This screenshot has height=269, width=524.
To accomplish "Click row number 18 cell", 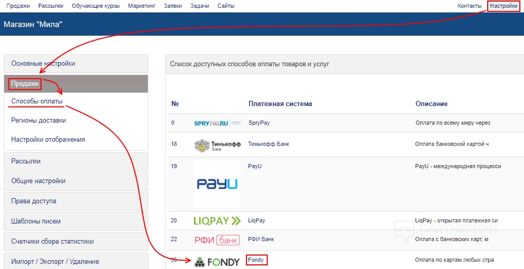I will pyautogui.click(x=174, y=144).
